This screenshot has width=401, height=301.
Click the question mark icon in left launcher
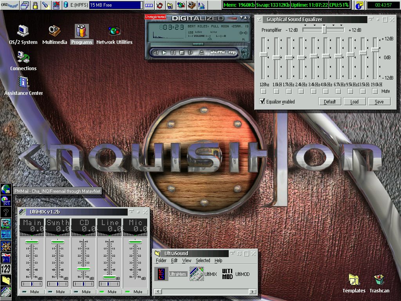[x=5, y=212]
